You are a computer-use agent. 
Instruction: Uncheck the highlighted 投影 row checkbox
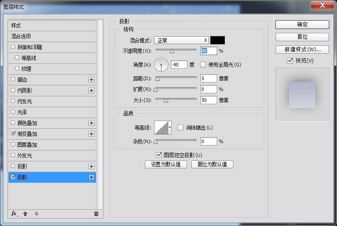pos(13,177)
